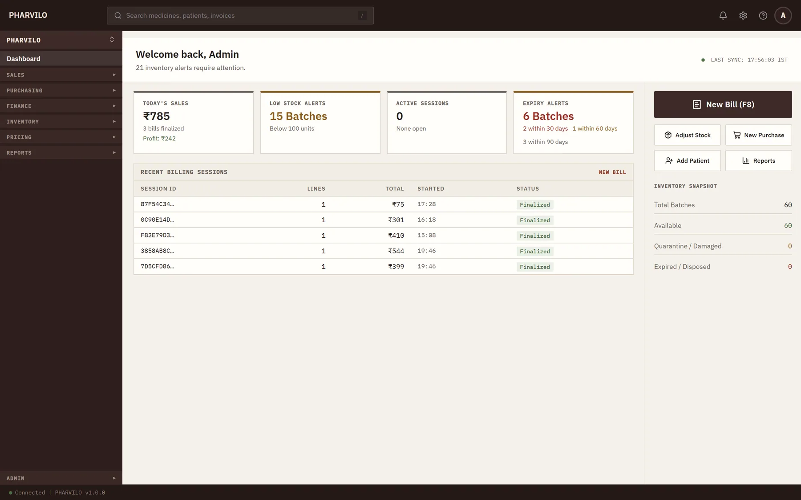This screenshot has width=801, height=500.
Task: Click the Lines column header
Action: pos(316,189)
